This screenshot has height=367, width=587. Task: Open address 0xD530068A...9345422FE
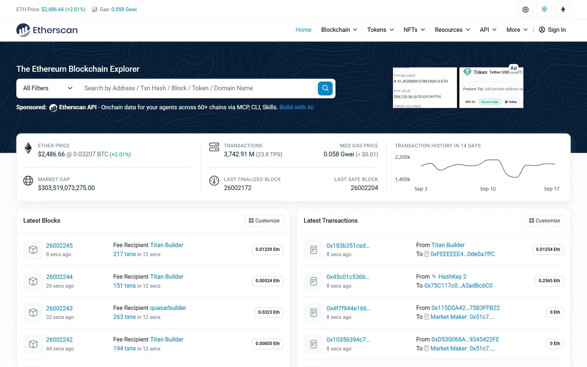[465, 339]
